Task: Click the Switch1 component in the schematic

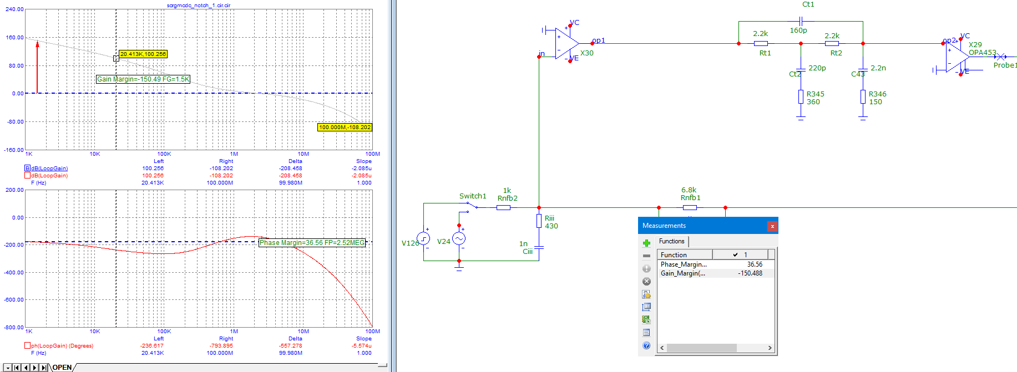Action: pos(472,206)
